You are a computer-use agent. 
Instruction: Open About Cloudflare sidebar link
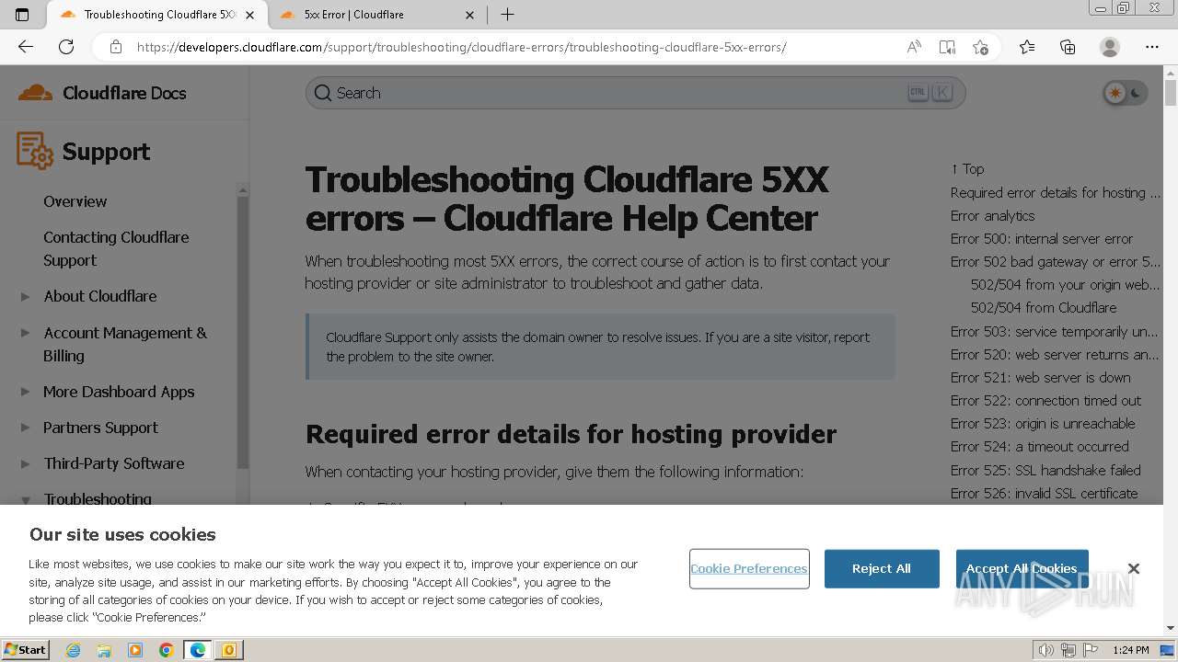[100, 296]
